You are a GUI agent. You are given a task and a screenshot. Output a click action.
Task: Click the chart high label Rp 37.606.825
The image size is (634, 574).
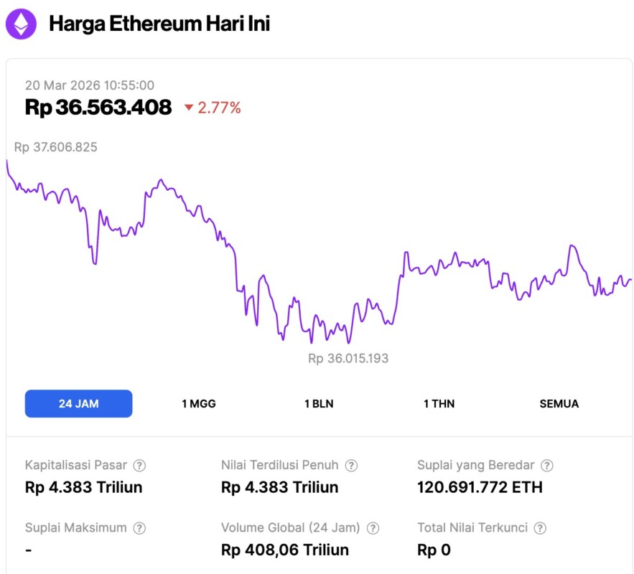pos(55,147)
